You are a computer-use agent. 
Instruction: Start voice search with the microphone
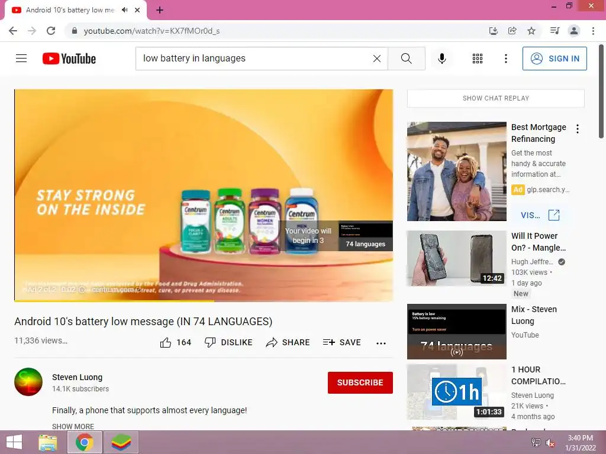click(441, 59)
